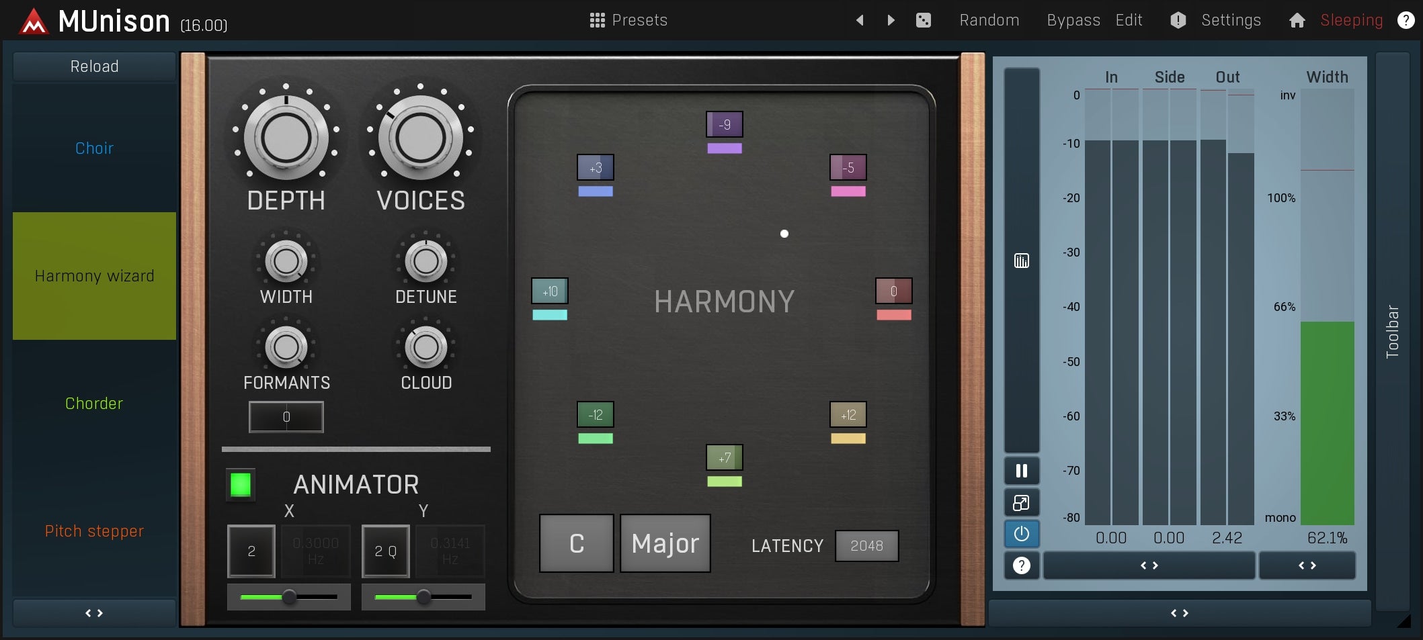Select the Chorder preset tab
1423x640 pixels.
click(x=94, y=404)
